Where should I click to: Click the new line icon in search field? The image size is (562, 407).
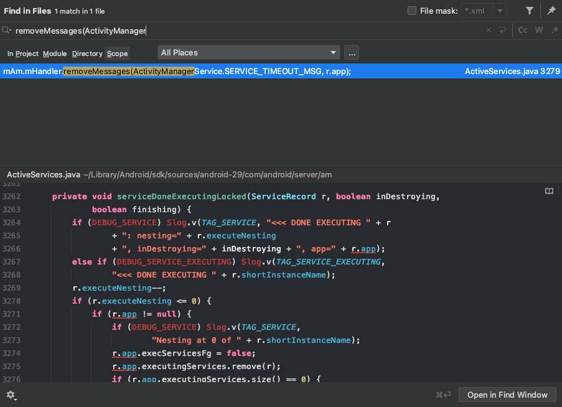point(502,30)
